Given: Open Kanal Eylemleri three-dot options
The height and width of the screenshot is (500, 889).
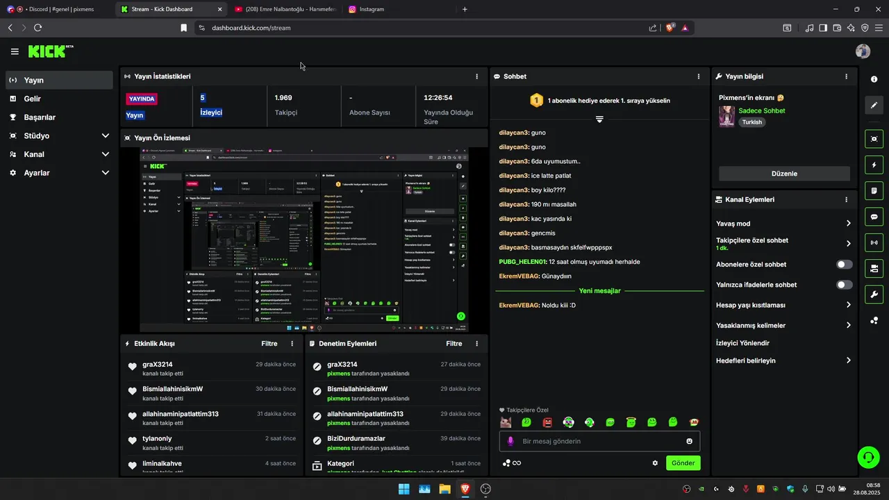Looking at the screenshot, I should [x=846, y=199].
